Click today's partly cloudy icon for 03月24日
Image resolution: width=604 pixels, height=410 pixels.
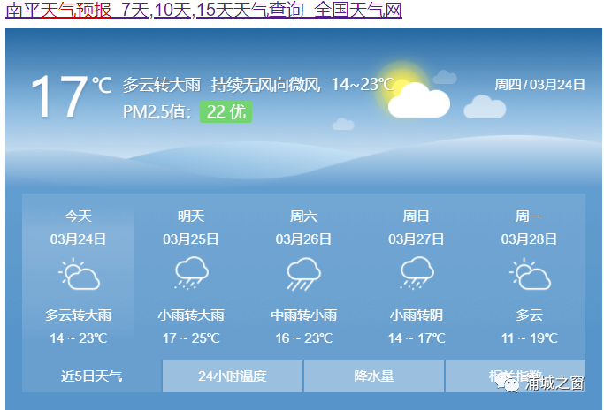click(x=79, y=274)
